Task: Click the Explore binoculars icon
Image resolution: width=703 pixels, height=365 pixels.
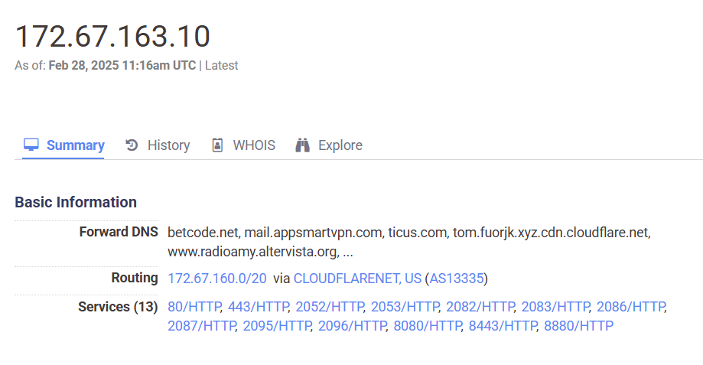Action: click(x=302, y=145)
